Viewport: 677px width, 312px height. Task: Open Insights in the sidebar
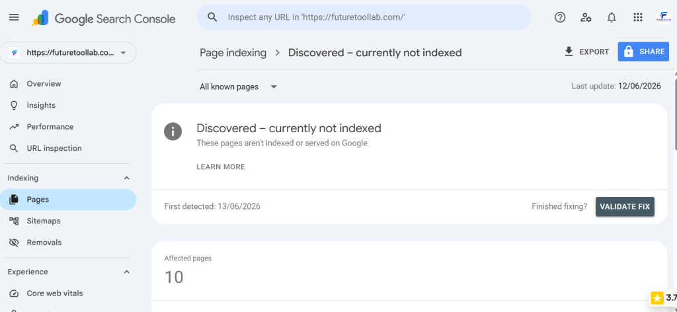tap(68, 105)
